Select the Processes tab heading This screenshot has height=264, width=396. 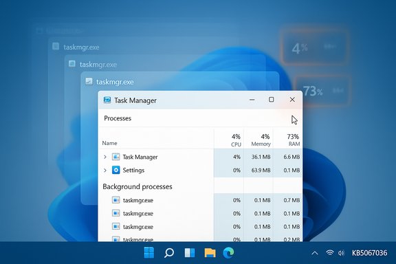point(118,118)
